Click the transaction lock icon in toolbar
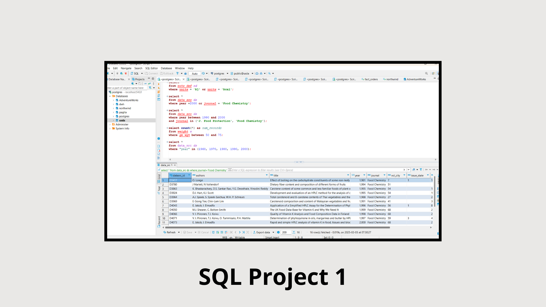Viewport: 546px width, 307px height. click(185, 73)
